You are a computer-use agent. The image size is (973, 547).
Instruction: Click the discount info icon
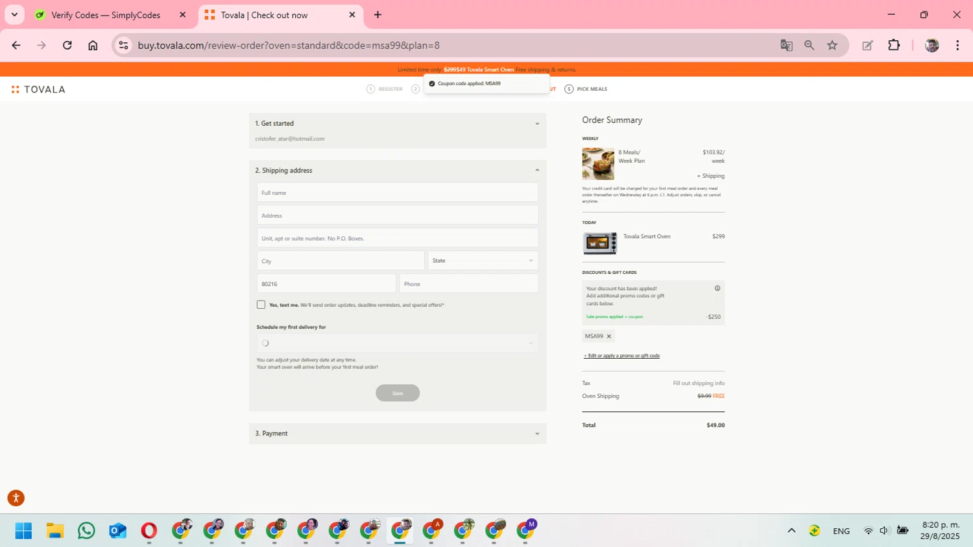point(717,288)
